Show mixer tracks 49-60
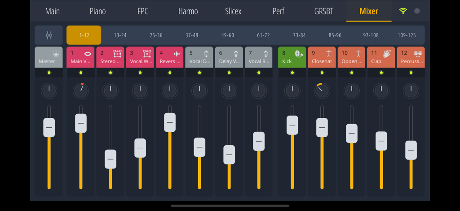This screenshot has width=460, height=211. pos(227,35)
